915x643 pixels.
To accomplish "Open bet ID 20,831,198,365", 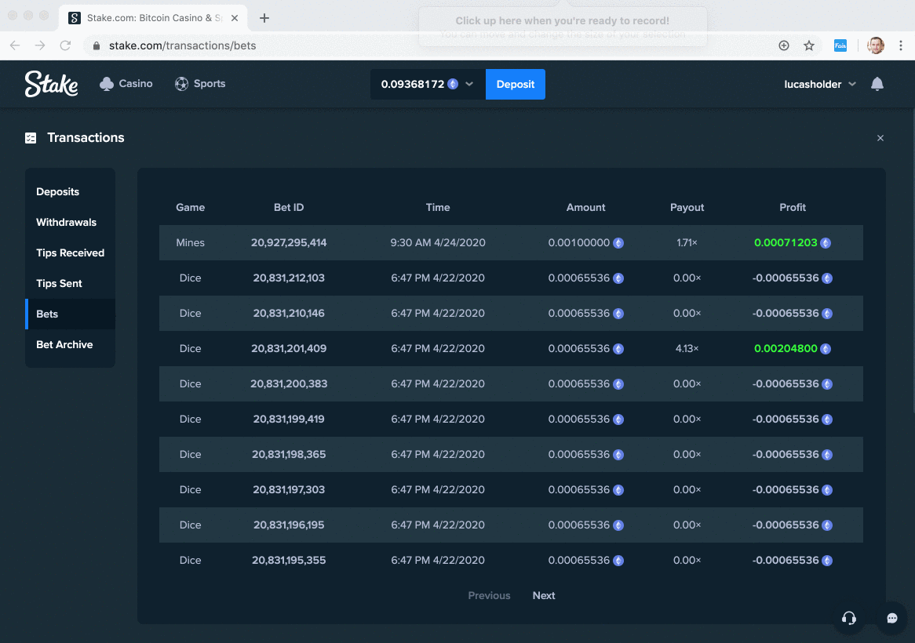I will click(289, 454).
